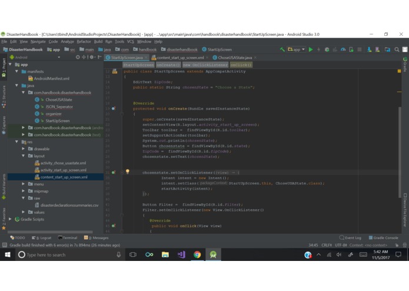Open the Analyze menu

(67, 41)
